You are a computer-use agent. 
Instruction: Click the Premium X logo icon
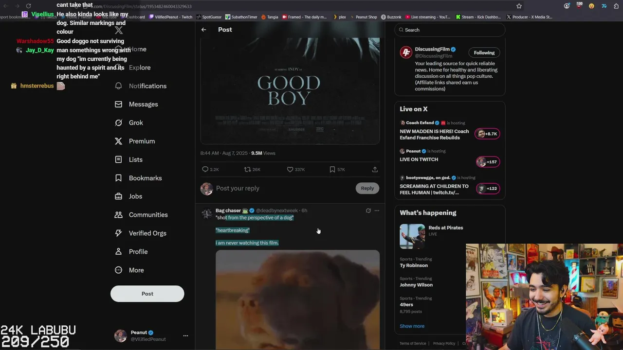(x=118, y=141)
